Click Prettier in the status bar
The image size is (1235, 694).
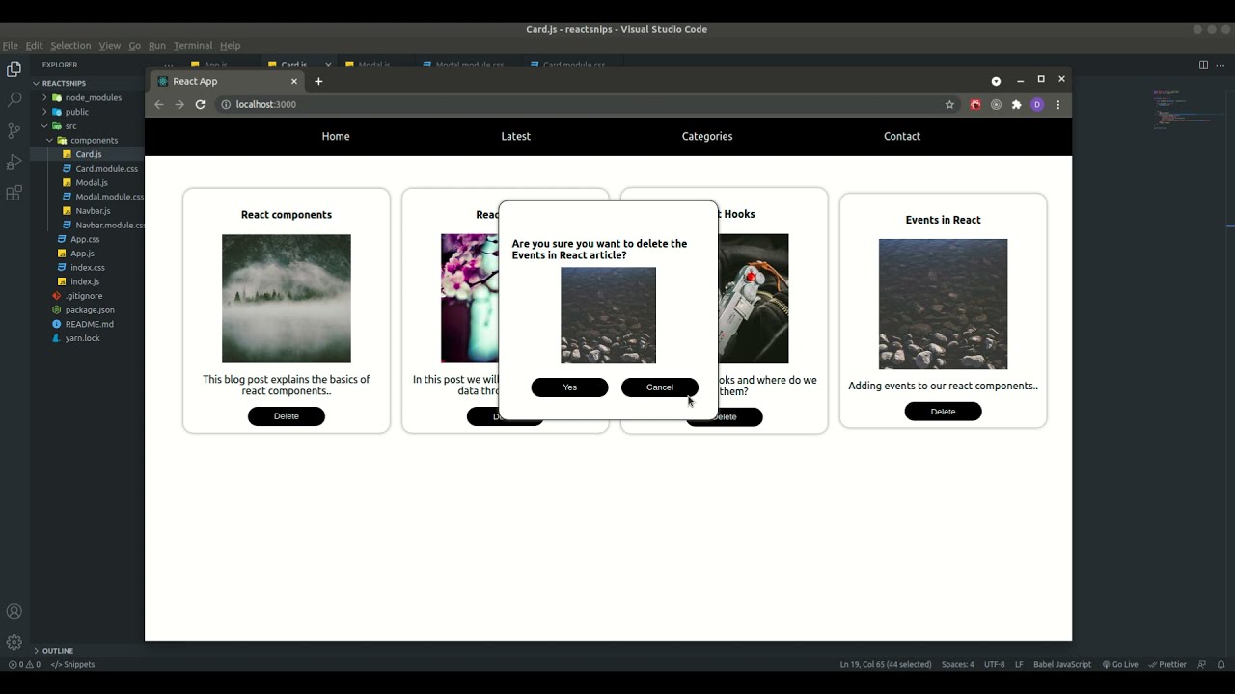1167,664
